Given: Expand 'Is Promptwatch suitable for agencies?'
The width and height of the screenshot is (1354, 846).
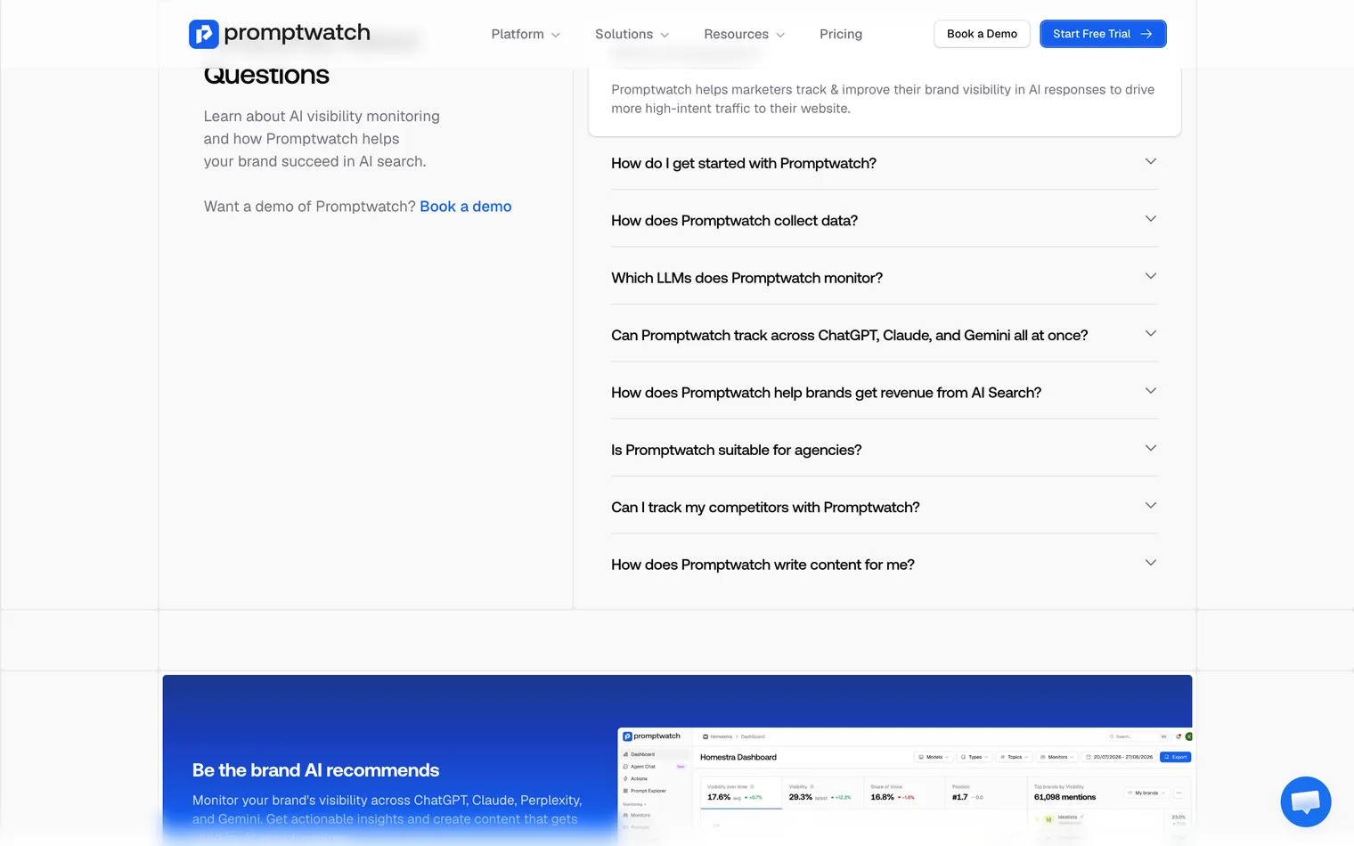Looking at the screenshot, I should pyautogui.click(x=884, y=450).
